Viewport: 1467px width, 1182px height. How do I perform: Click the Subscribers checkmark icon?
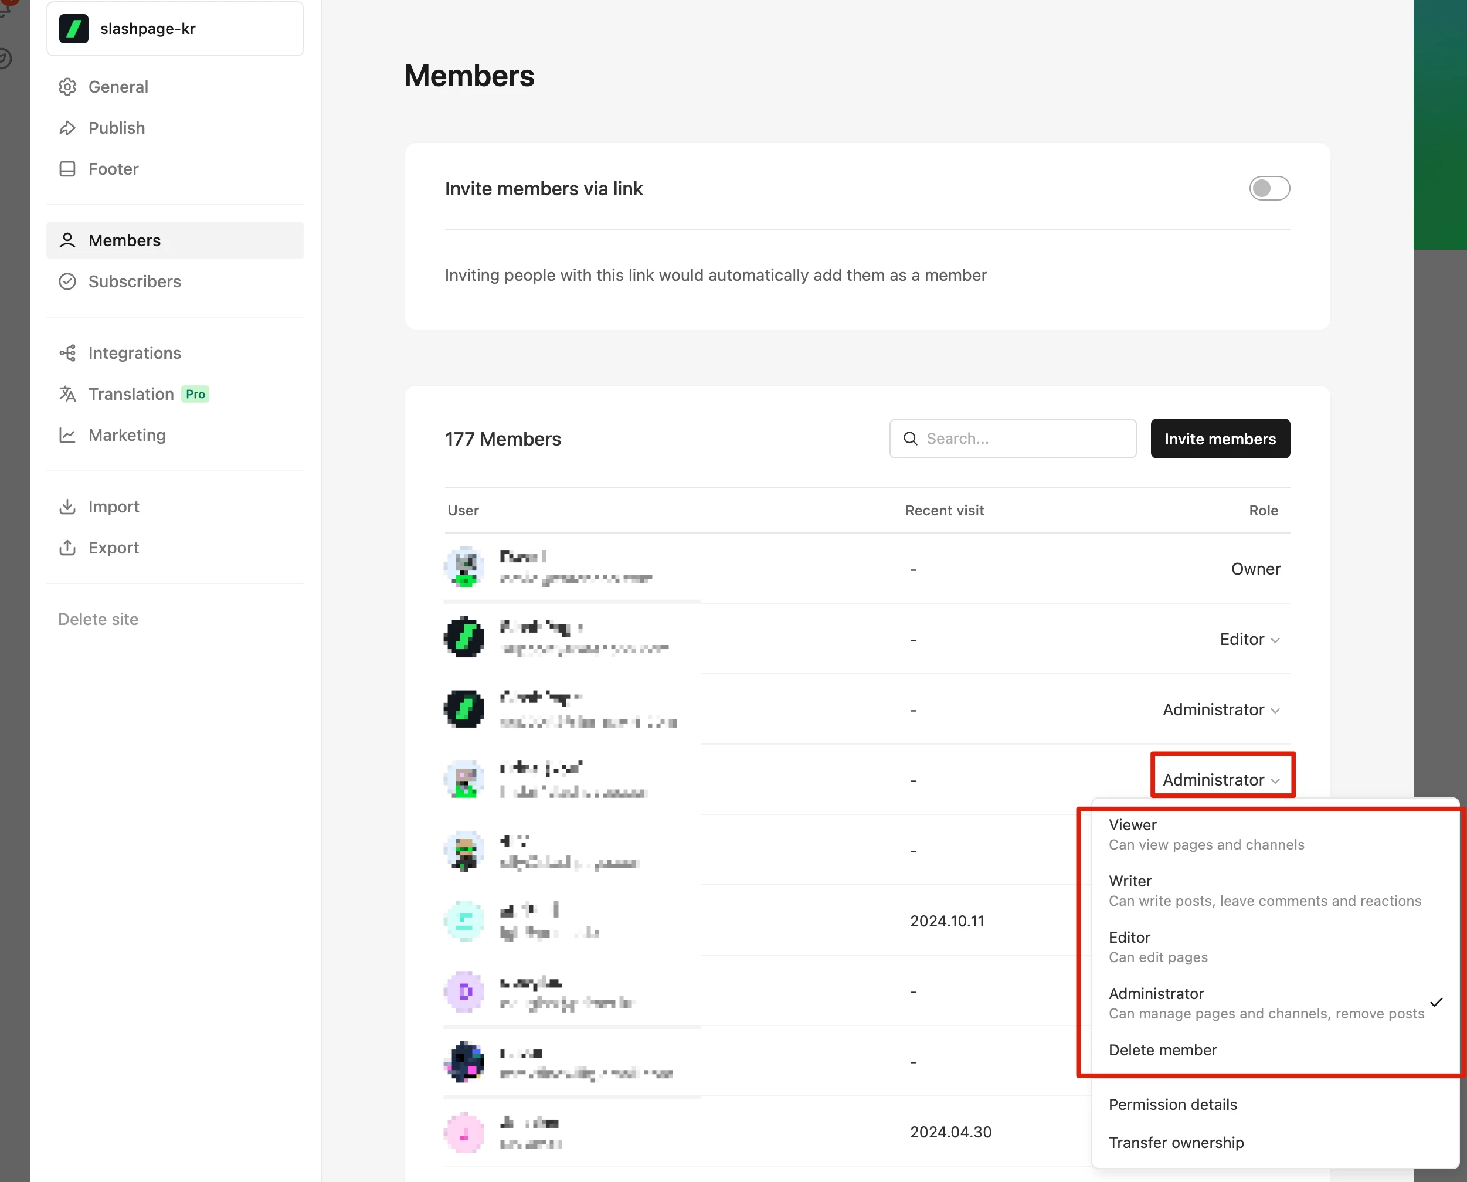[x=67, y=281]
